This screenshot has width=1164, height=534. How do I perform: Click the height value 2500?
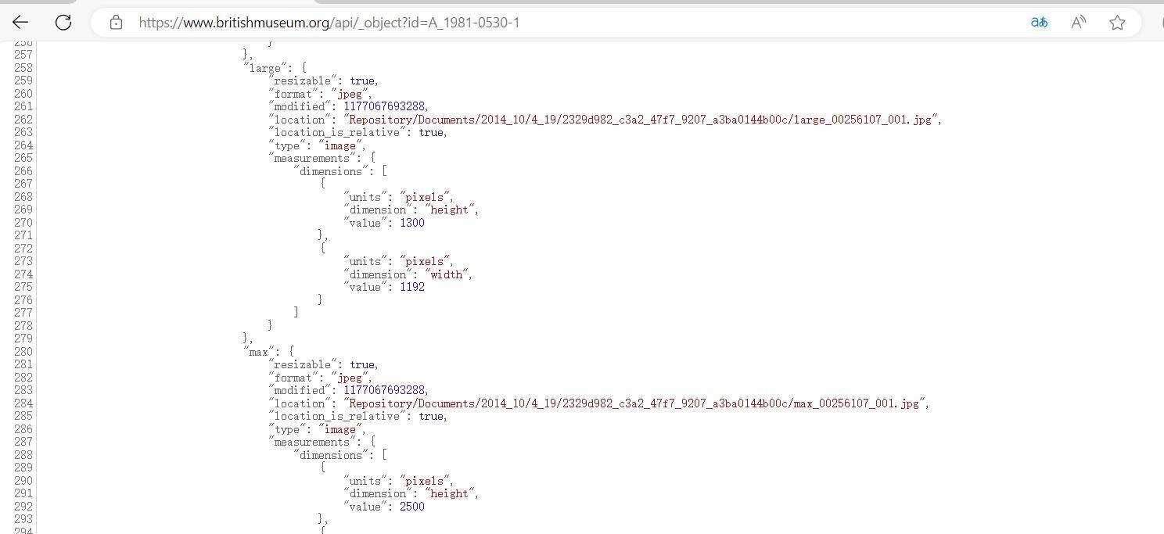coord(411,507)
